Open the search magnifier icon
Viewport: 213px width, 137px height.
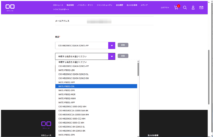click(x=185, y=8)
